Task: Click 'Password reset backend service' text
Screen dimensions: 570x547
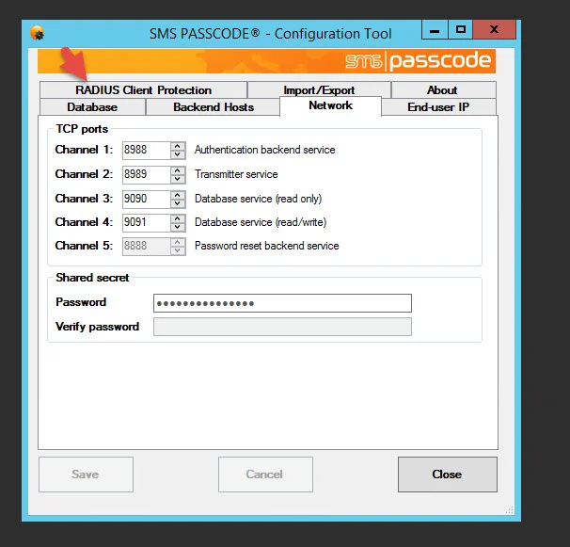Action: 266,246
